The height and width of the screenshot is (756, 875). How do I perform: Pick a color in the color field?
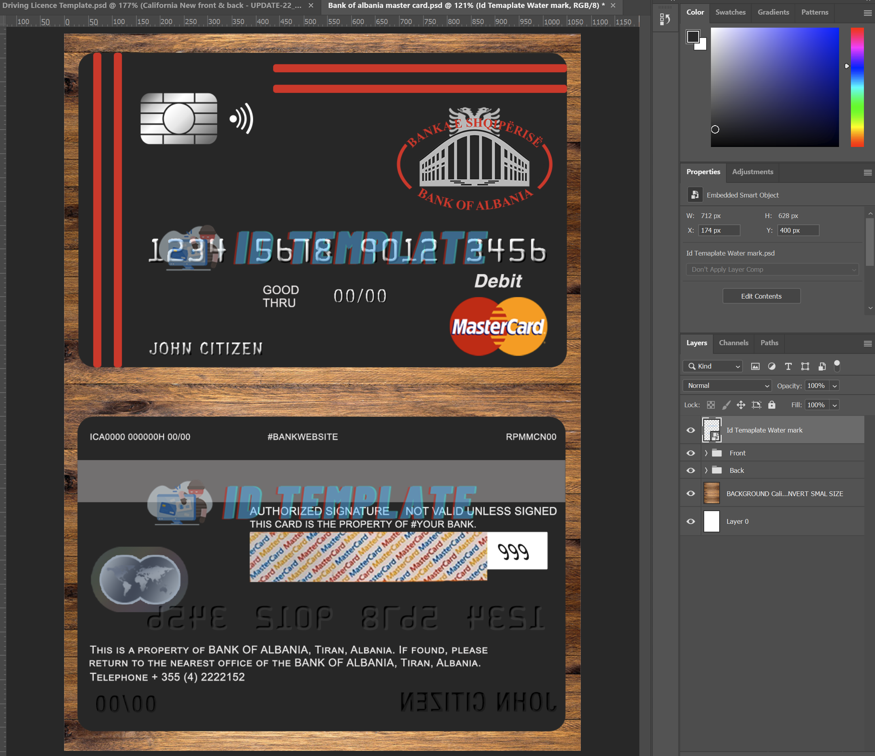pos(775,87)
